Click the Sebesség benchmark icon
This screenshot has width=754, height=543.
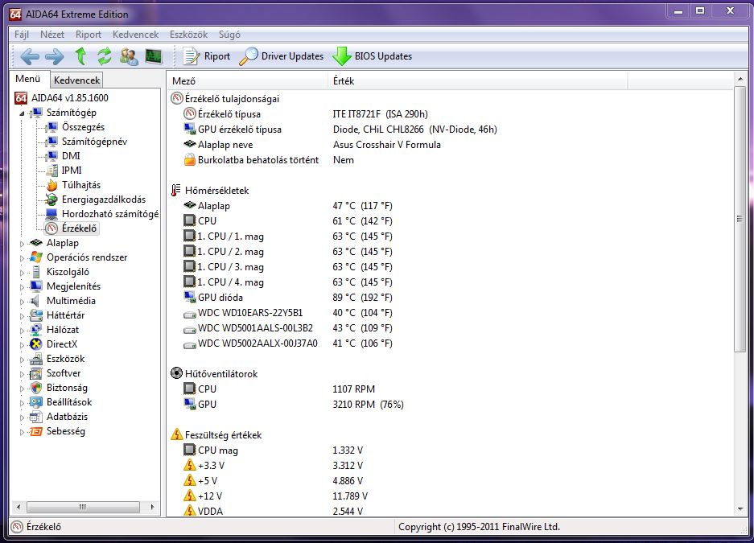point(35,431)
